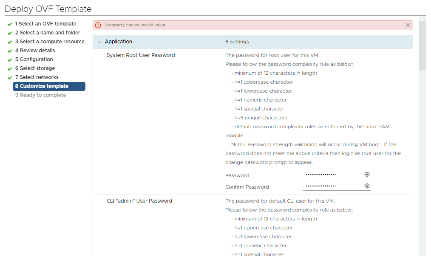Screen dimensions: 431x257
Task: Reveal the Confirm Password field contents
Action: tap(367, 186)
